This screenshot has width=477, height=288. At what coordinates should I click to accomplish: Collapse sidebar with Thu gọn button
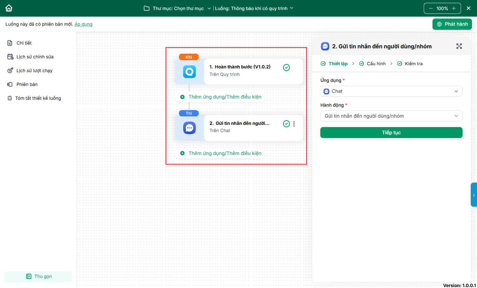click(x=38, y=276)
